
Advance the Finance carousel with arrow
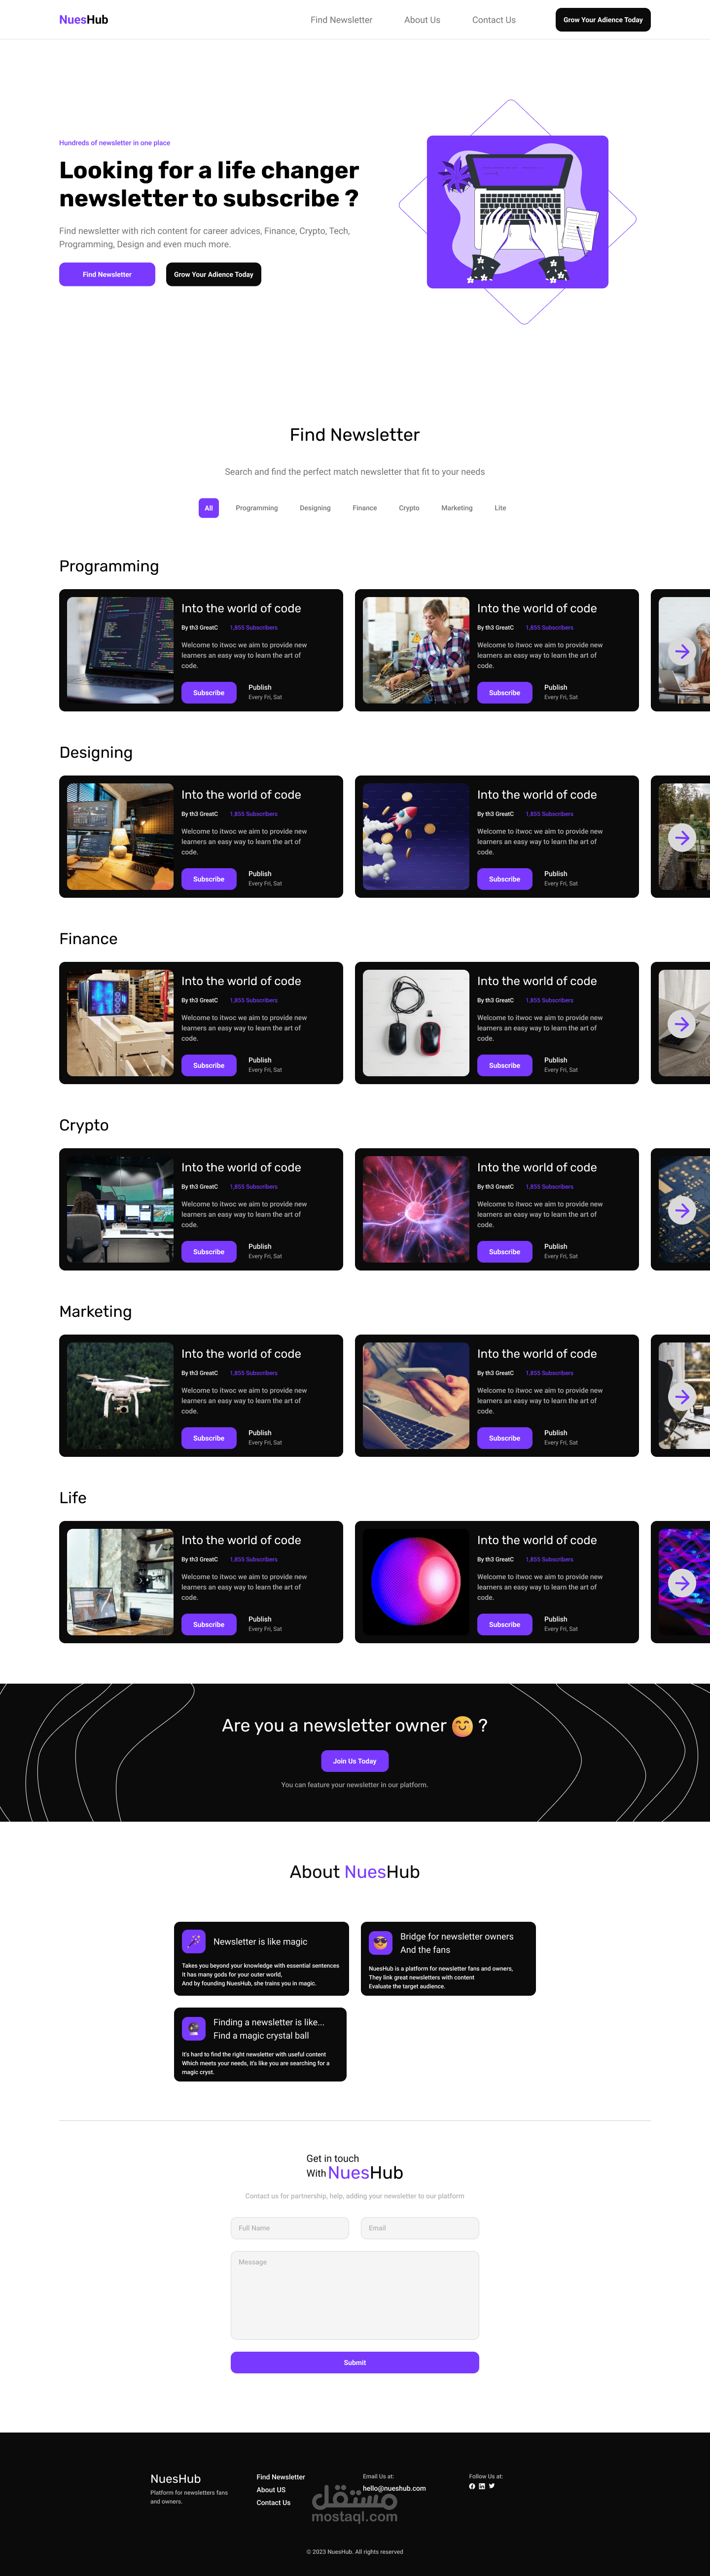[x=682, y=1024]
